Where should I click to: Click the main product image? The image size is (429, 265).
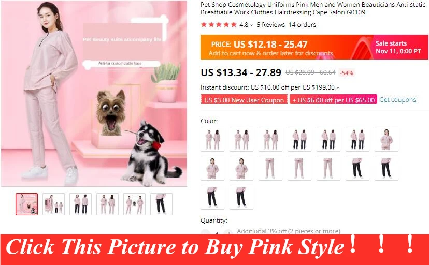point(94,94)
